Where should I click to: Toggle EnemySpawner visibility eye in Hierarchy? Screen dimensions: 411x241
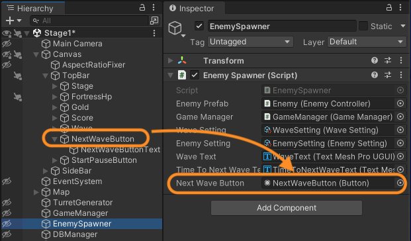tap(7, 224)
